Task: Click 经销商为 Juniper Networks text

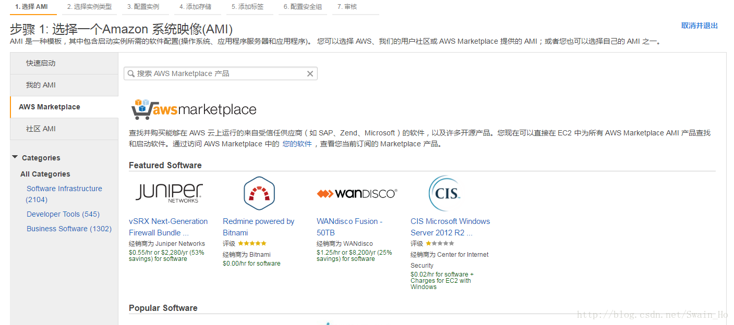Action: coord(167,244)
